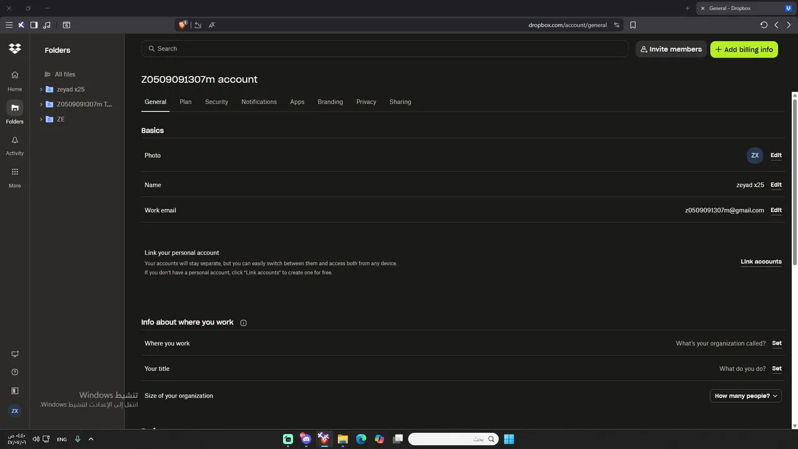This screenshot has width=798, height=449.
Task: Select All files in the folders panel
Action: point(65,74)
